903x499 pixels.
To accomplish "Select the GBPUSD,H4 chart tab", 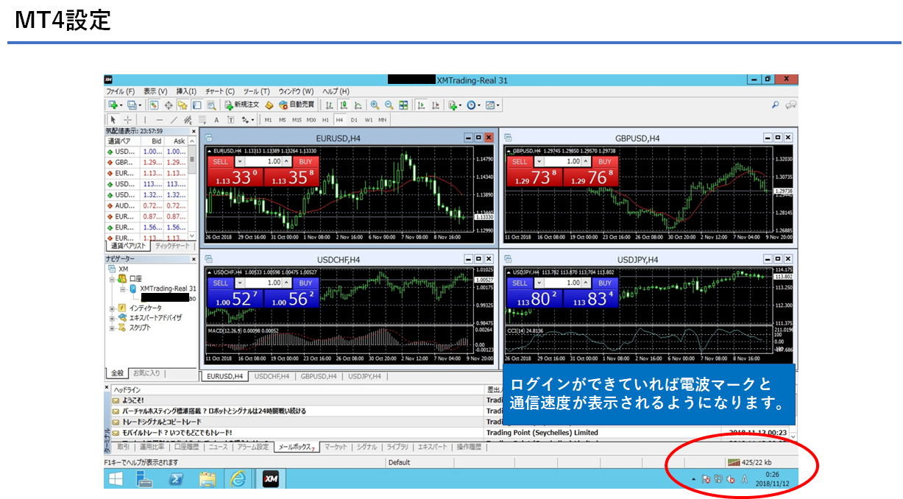I will [318, 376].
